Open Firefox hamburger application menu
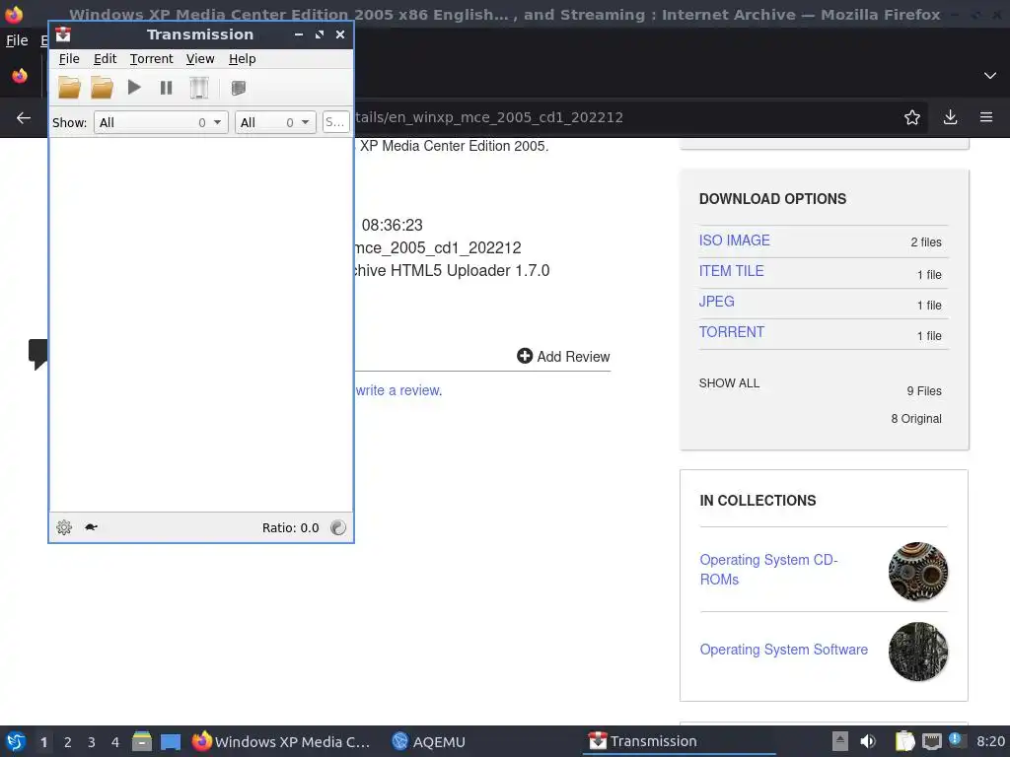 (x=986, y=117)
